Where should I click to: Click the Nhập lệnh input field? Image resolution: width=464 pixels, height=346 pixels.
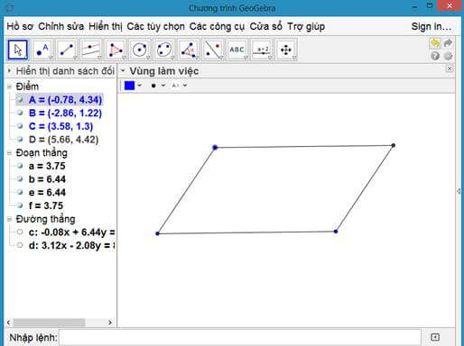coord(240,337)
